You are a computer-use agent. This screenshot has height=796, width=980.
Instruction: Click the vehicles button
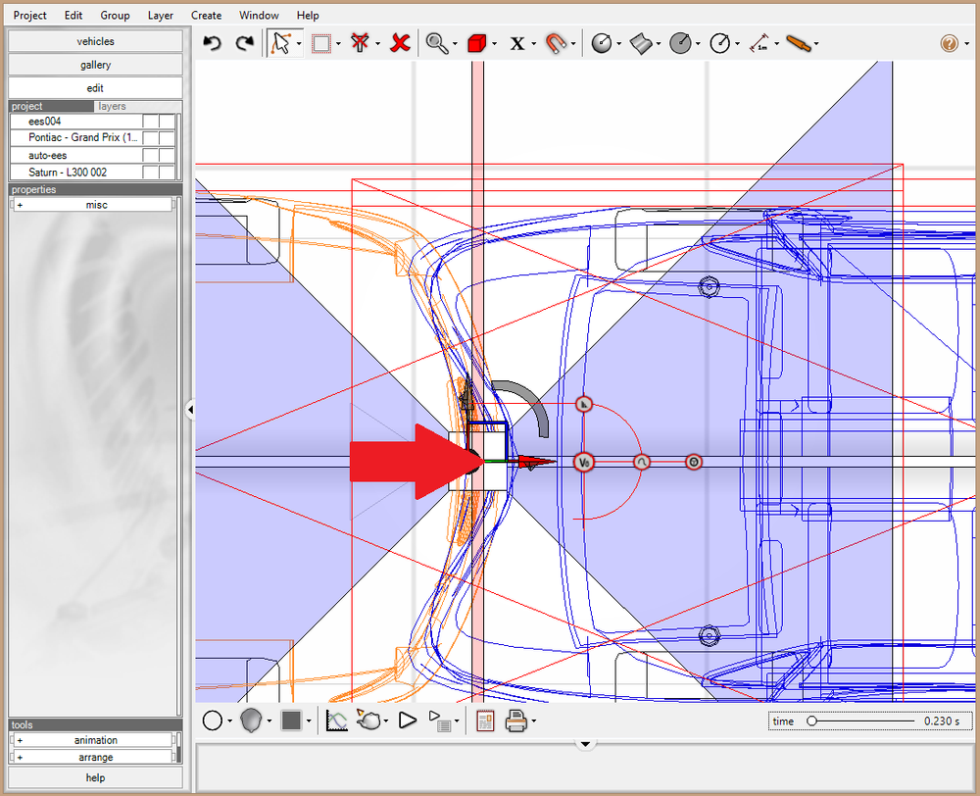95,41
